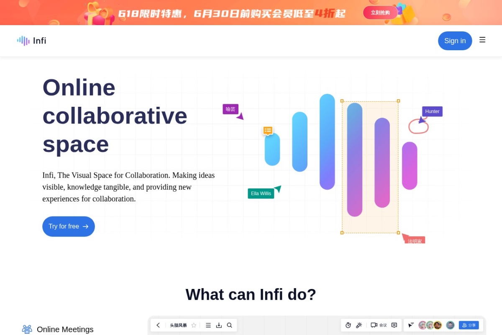Image resolution: width=502 pixels, height=335 pixels.
Task: Click the magic wand icon
Action: tap(359, 325)
